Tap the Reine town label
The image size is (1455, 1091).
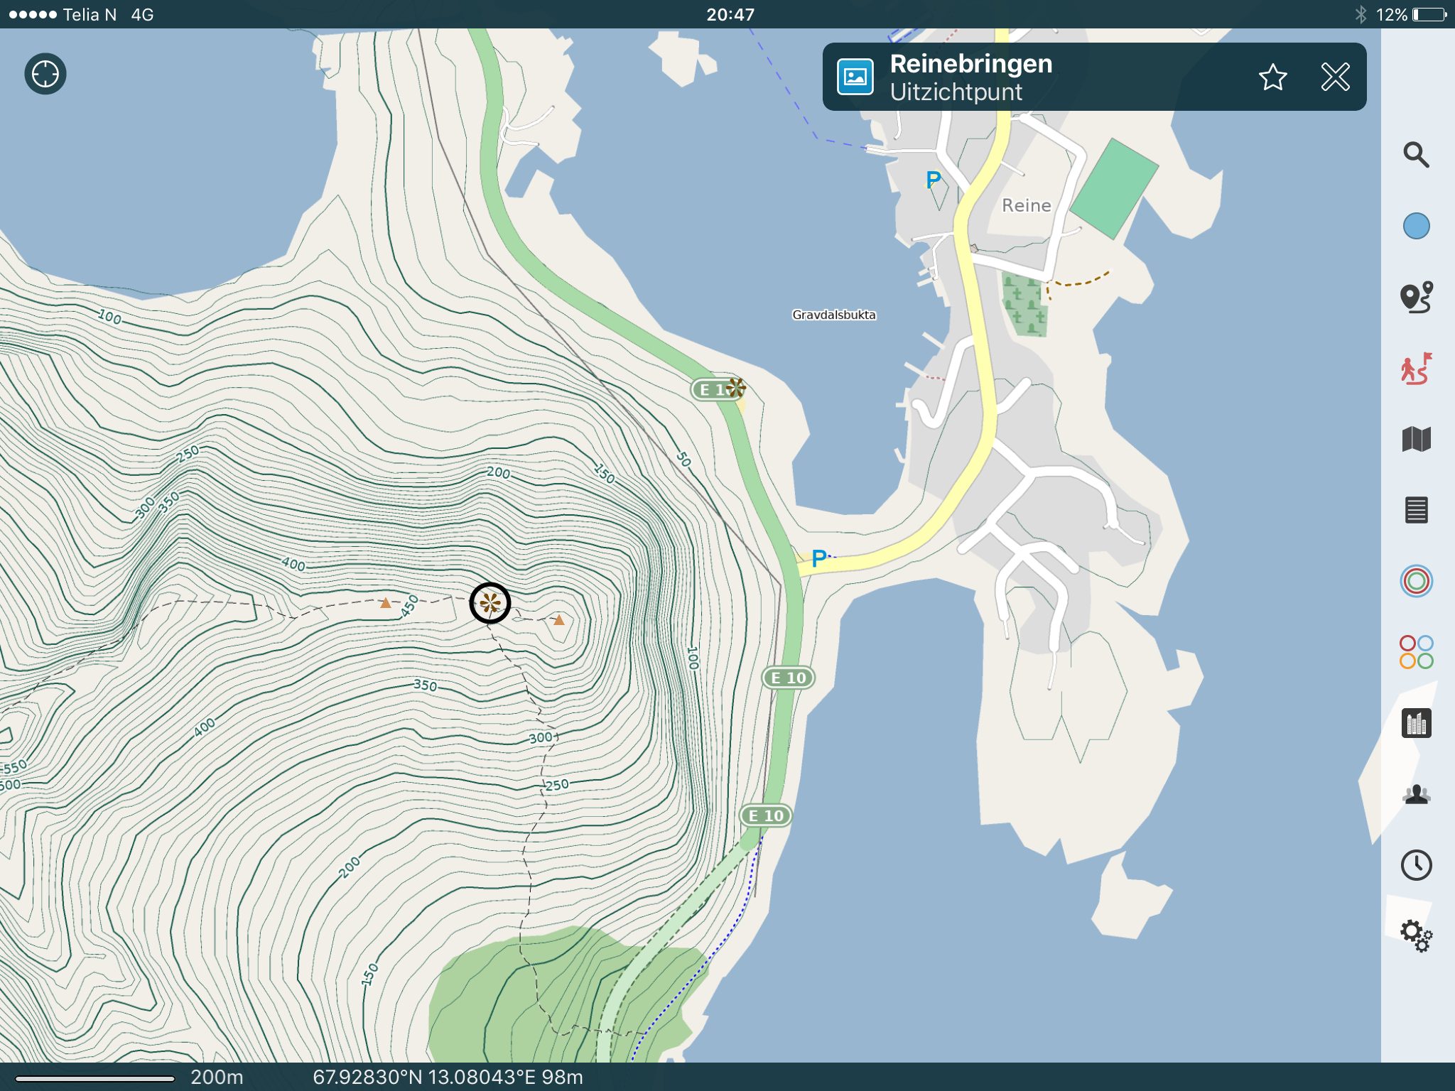tap(1026, 205)
